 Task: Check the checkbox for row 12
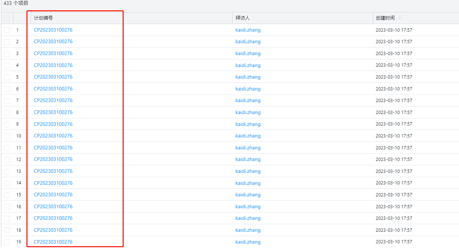click(7, 160)
